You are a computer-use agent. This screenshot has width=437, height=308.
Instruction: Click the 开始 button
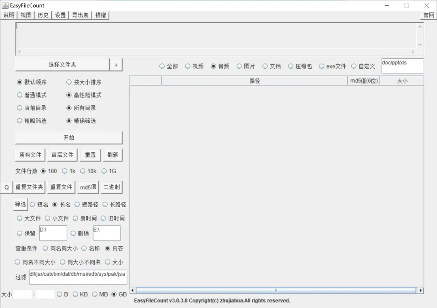[x=69, y=138]
